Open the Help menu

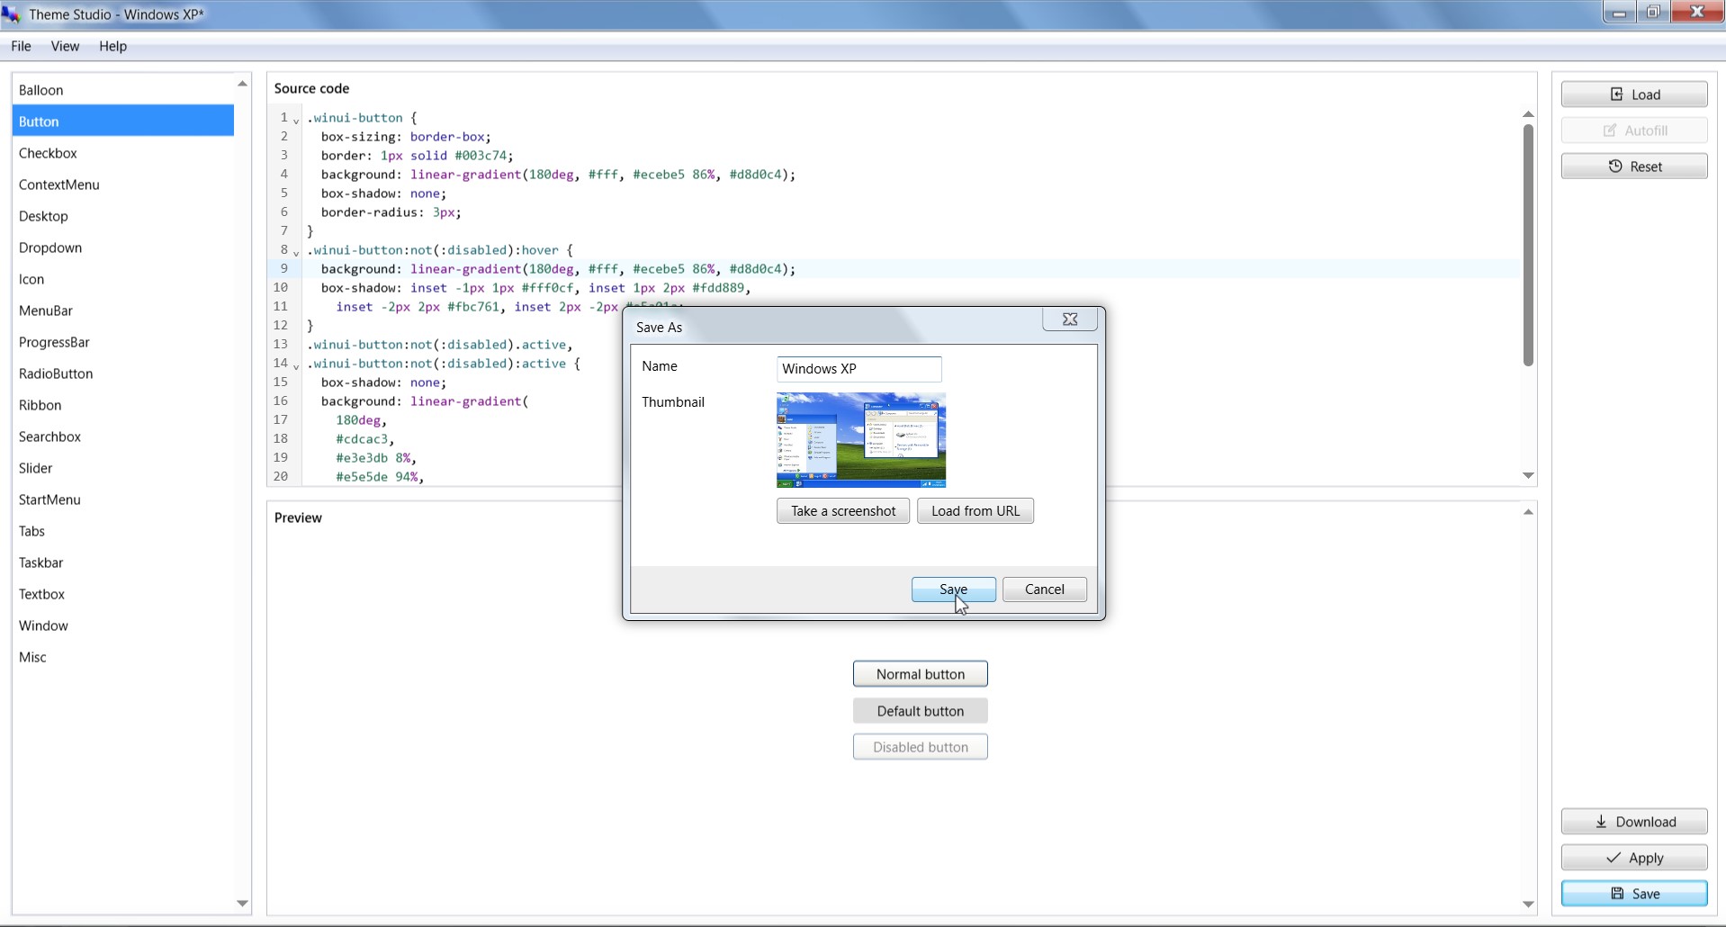click(x=112, y=46)
